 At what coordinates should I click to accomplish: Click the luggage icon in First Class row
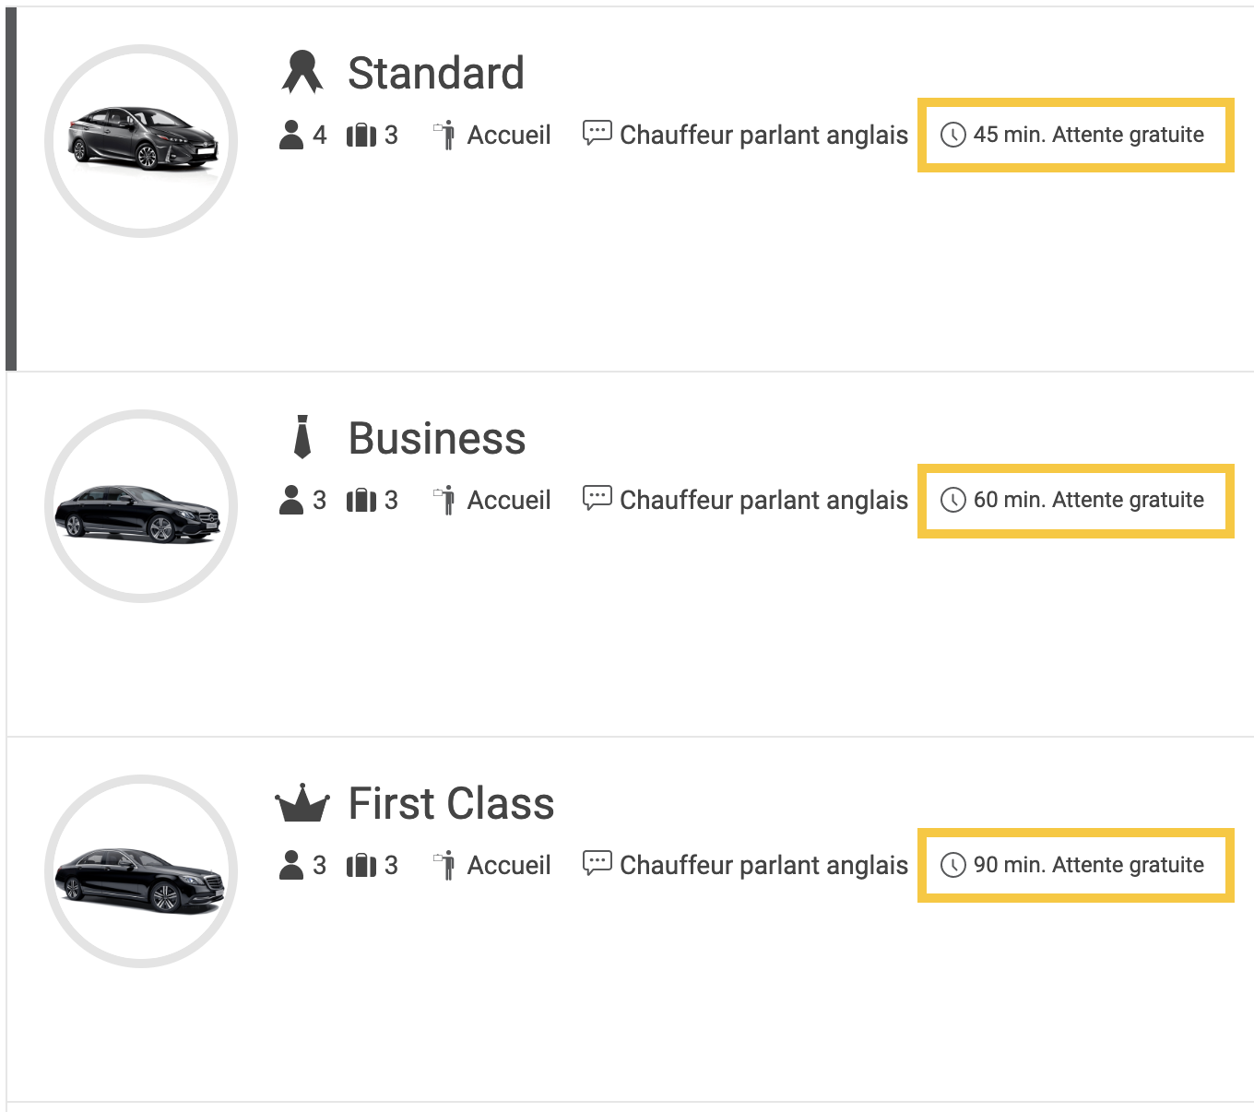tap(361, 865)
